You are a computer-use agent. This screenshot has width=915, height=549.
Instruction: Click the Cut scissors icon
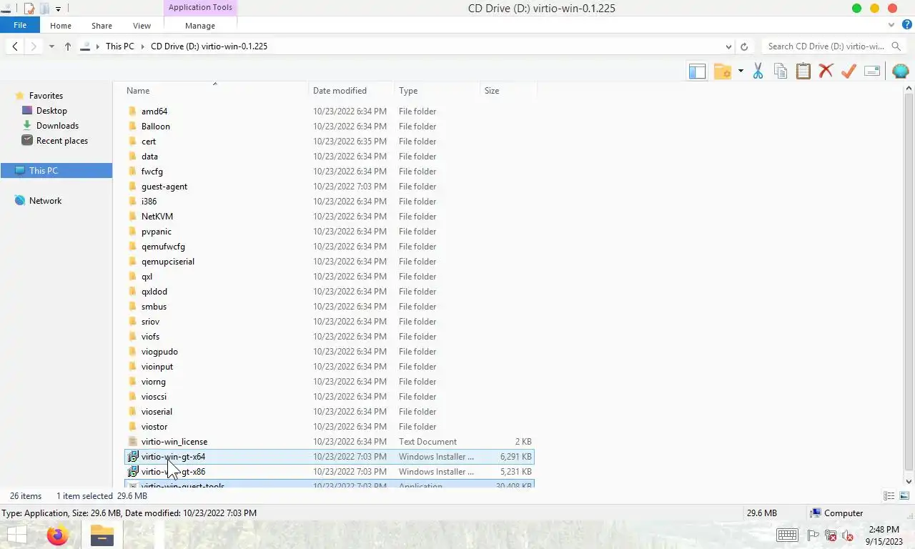point(758,71)
